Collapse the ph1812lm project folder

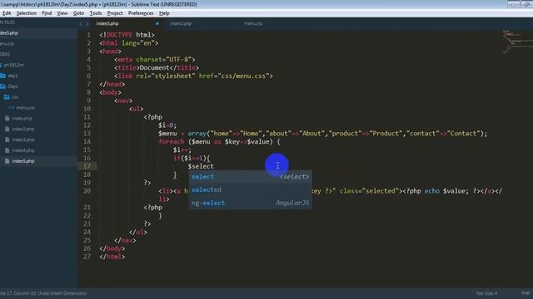(x=13, y=65)
